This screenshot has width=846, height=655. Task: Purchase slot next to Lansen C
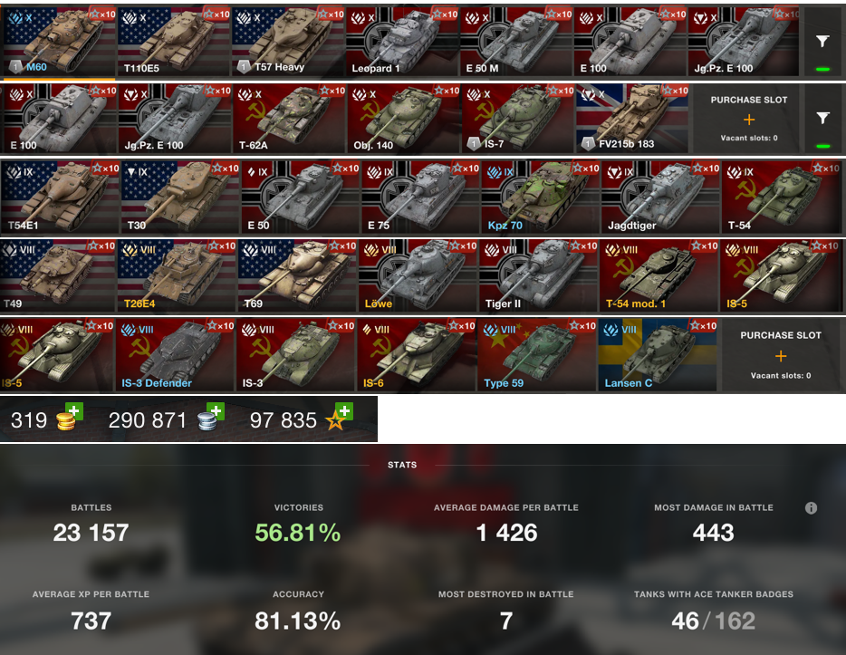(x=780, y=355)
